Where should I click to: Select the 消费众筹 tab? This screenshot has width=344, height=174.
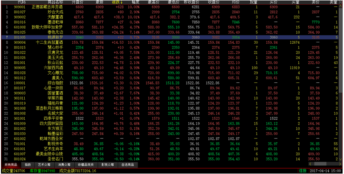[x=64, y=165]
